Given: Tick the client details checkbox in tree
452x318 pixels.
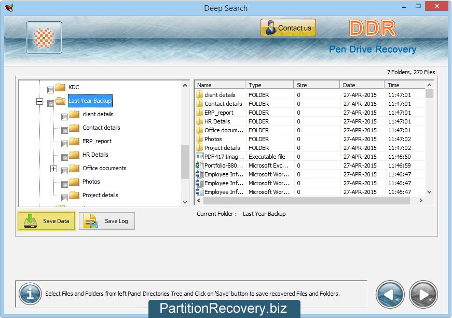Looking at the screenshot, I should [64, 117].
